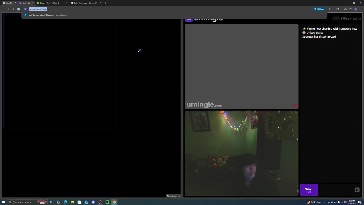Screen dimensions: 364x205
Task: Click the Type here to search box
Action: click(x=27, y=202)
